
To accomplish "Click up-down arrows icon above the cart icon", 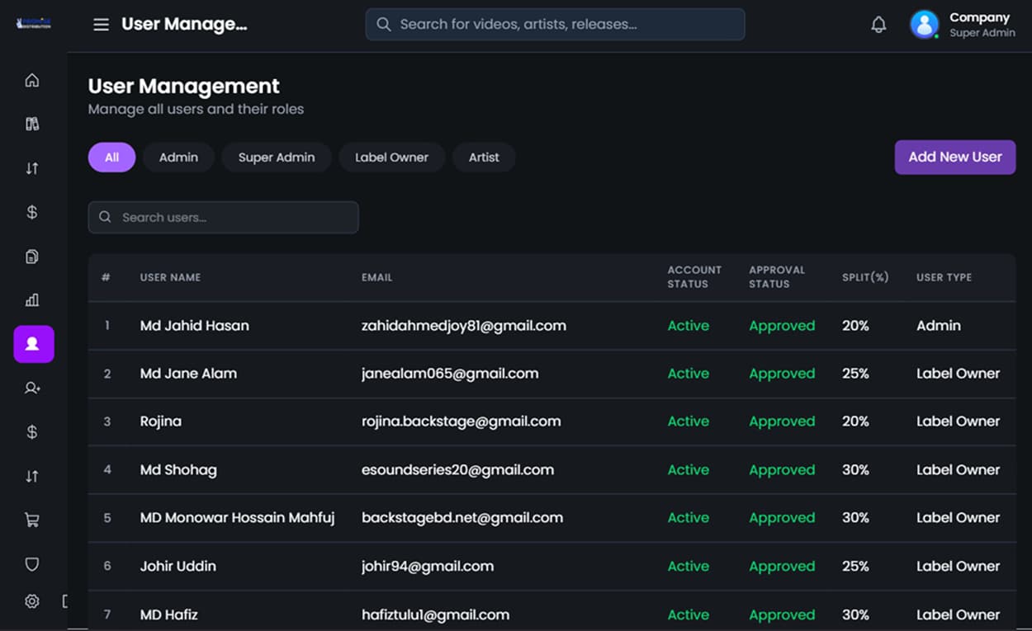I will tap(32, 476).
